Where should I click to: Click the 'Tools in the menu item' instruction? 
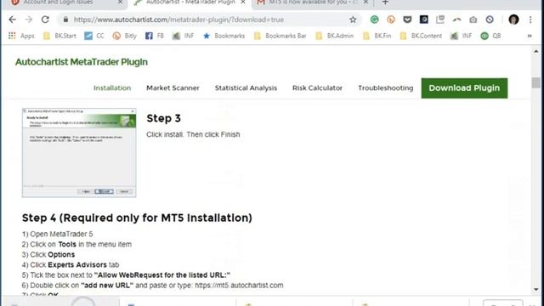coord(76,244)
